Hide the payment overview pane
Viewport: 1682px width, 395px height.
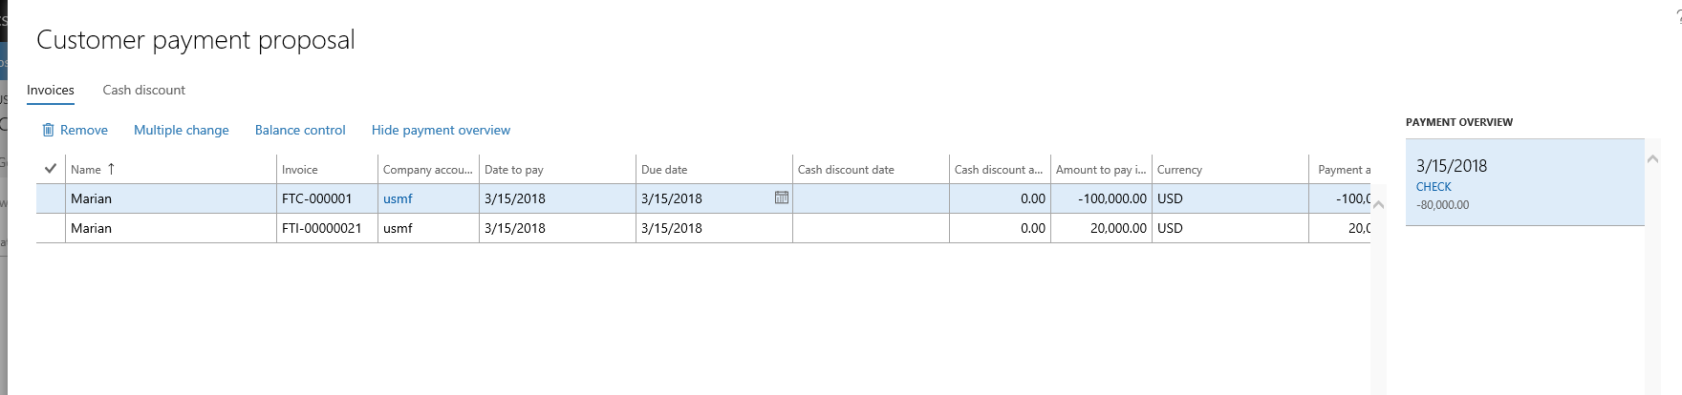point(441,131)
